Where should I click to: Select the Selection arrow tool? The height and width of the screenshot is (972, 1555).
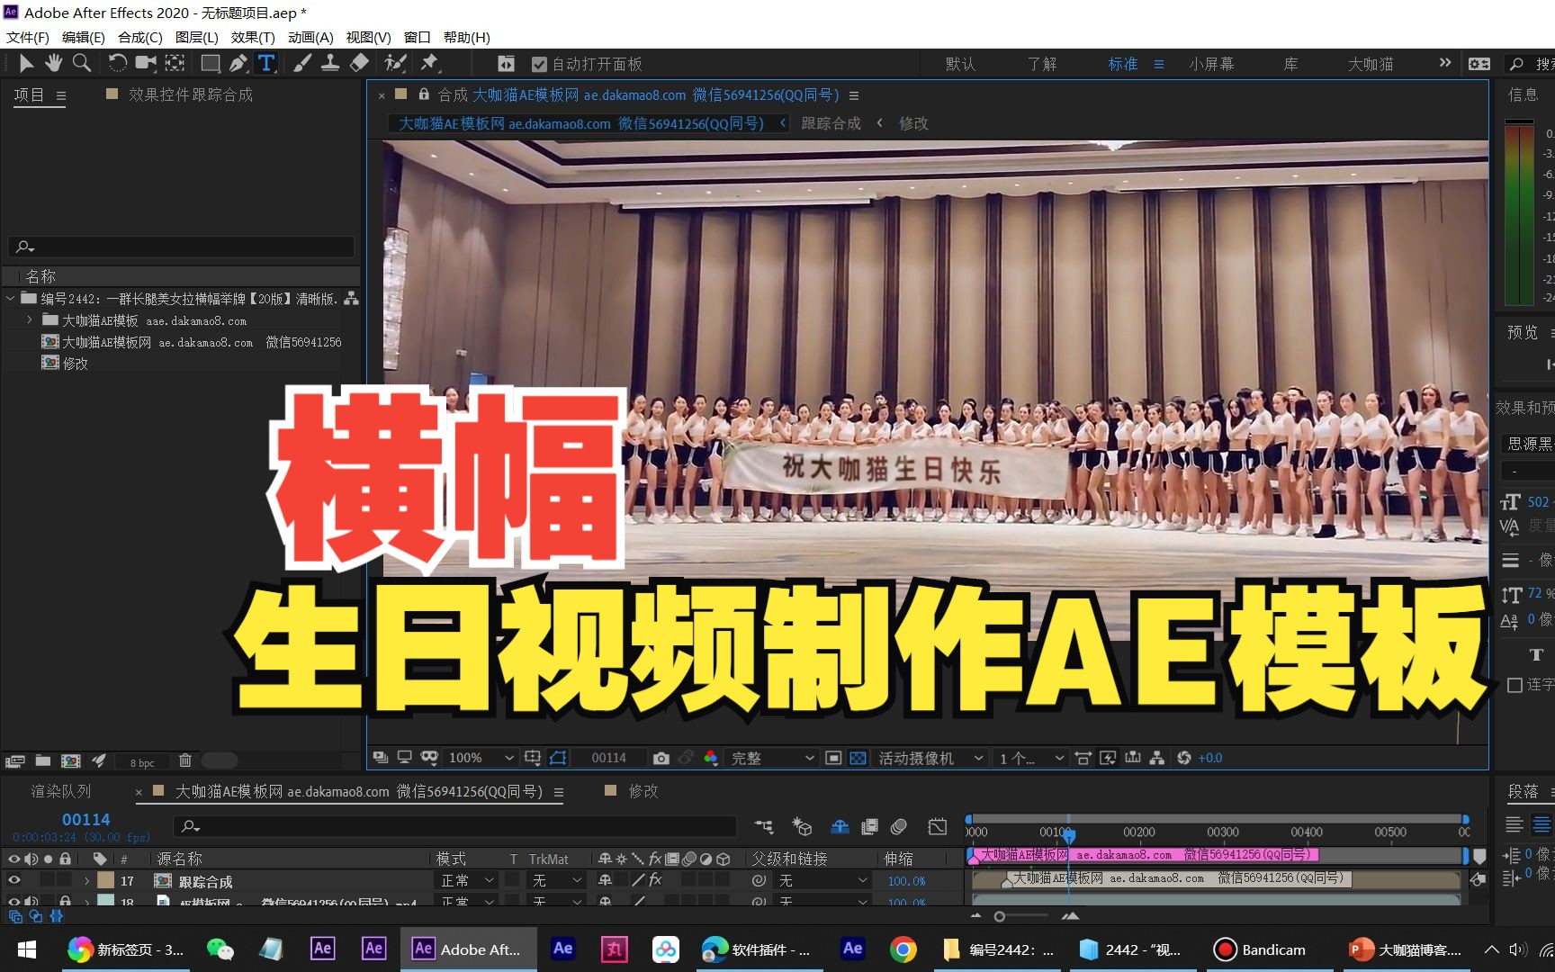pyautogui.click(x=26, y=63)
